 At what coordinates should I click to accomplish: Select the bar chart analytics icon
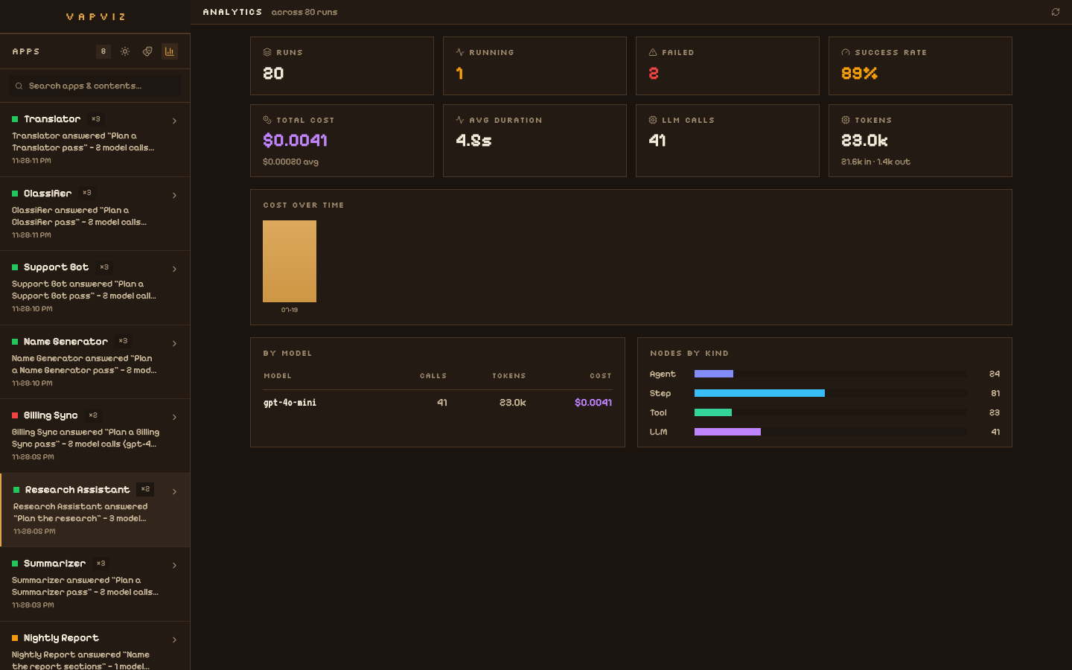click(x=170, y=51)
